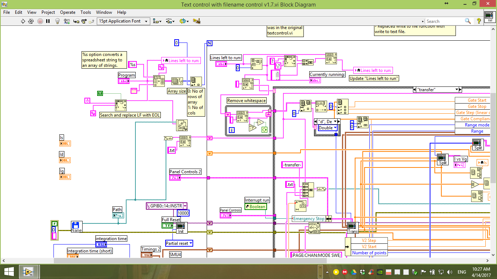Open the Window menu

pyautogui.click(x=104, y=12)
